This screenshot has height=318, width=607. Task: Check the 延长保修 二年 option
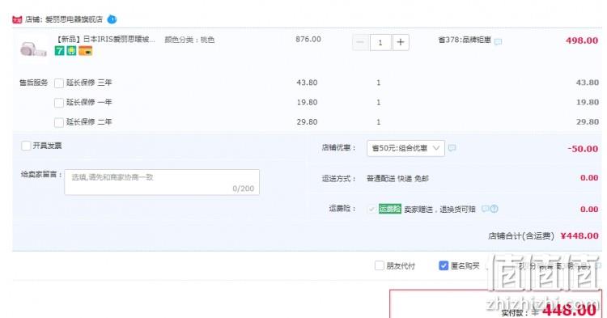click(x=59, y=122)
